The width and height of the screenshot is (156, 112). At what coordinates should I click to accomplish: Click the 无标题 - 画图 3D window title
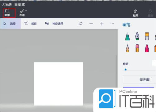[x=14, y=5]
